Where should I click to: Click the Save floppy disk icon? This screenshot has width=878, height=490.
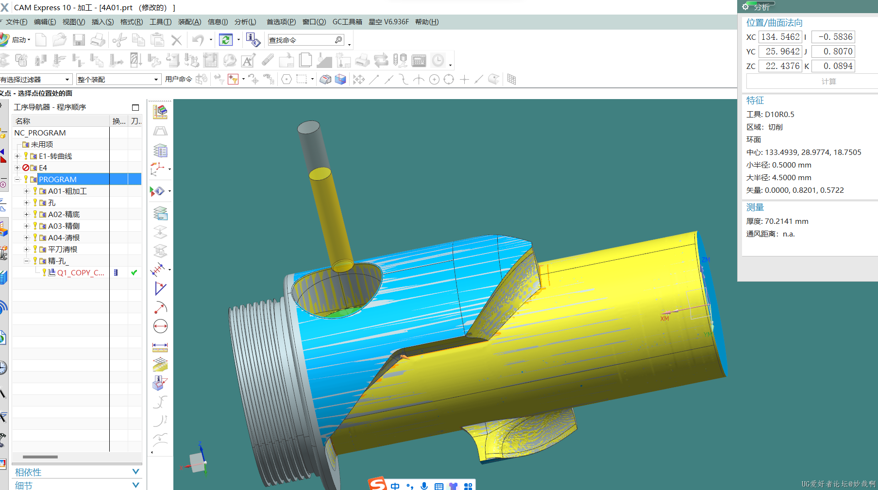pos(79,40)
